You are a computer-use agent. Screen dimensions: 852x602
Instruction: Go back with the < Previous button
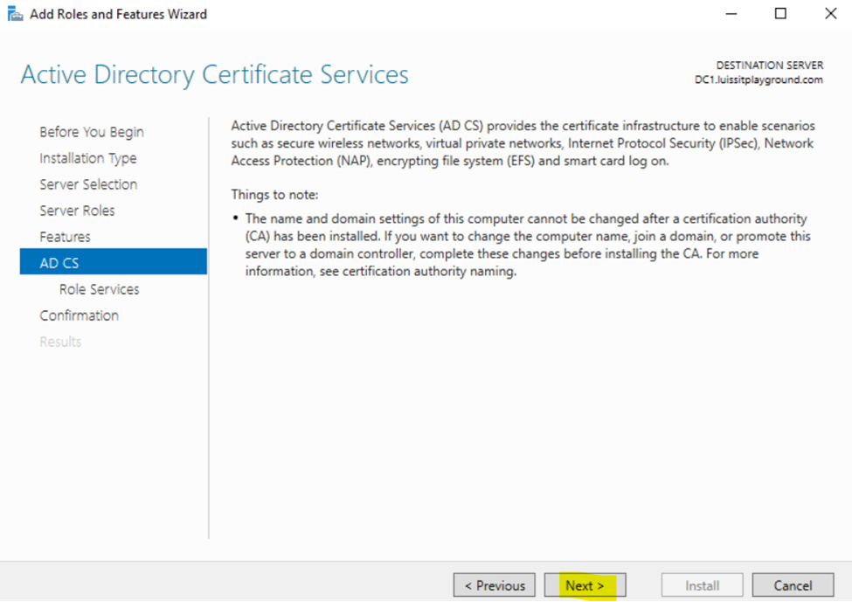tap(495, 585)
